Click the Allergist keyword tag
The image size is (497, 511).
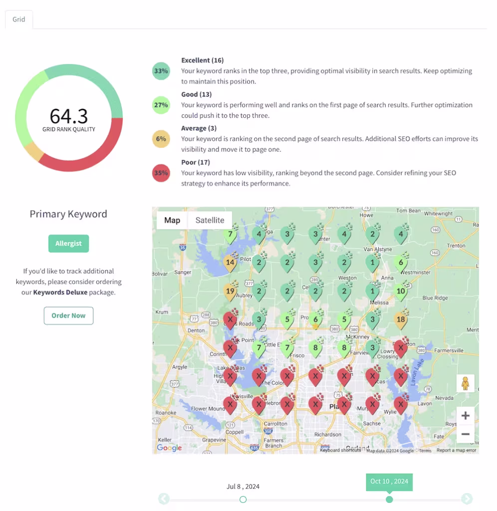[68, 244]
